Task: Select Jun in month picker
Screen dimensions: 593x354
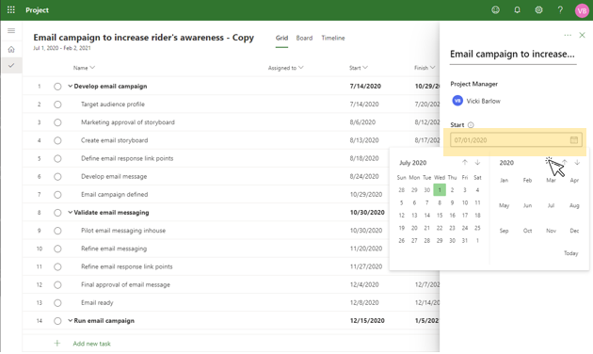Action: 527,206
